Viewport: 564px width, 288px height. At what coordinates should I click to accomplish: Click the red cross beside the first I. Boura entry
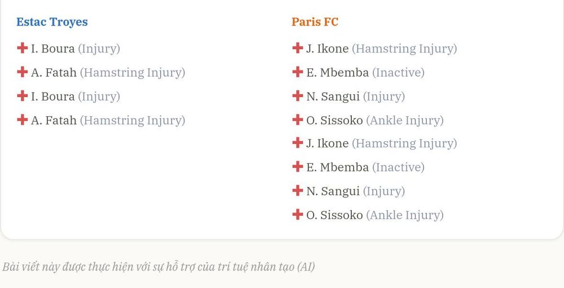pyautogui.click(x=23, y=48)
